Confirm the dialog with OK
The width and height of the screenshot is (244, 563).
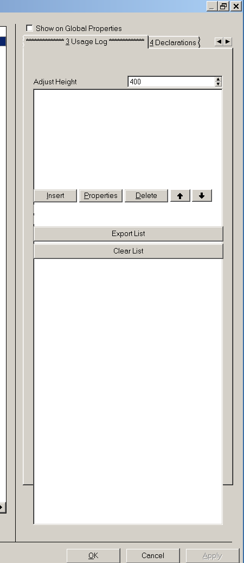pyautogui.click(x=93, y=555)
